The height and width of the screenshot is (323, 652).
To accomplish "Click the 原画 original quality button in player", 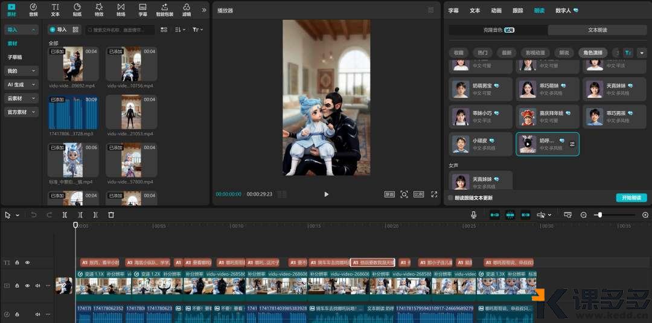I will pyautogui.click(x=389, y=194).
